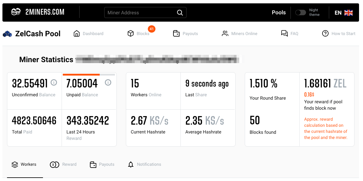Click the How to Start question icon

[x=325, y=34]
